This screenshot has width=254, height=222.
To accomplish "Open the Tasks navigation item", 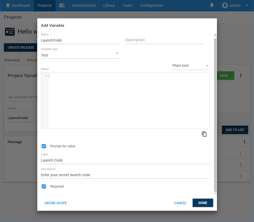I will (x=127, y=6).
